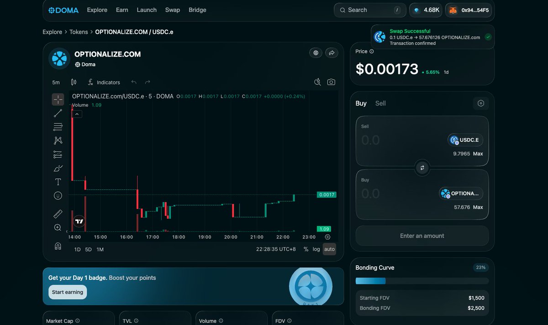Set chart range to 5D

click(x=89, y=249)
